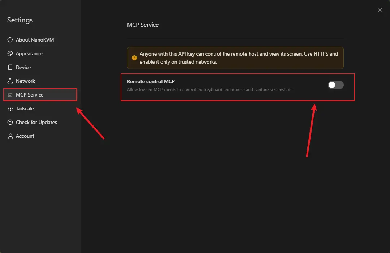
Task: Select the MCP Service menu entry
Action: coord(40,95)
